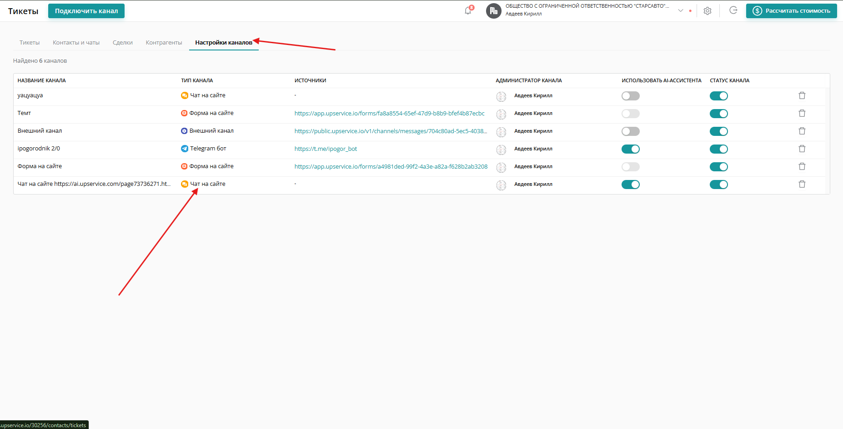
Task: Click the Рассчитать стоимость button
Action: coord(792,11)
